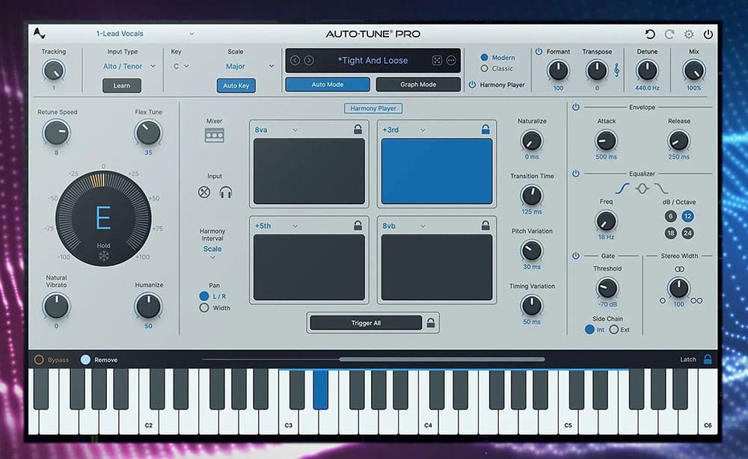
Task: Toggle the keyboard Latch lock
Action: [708, 360]
